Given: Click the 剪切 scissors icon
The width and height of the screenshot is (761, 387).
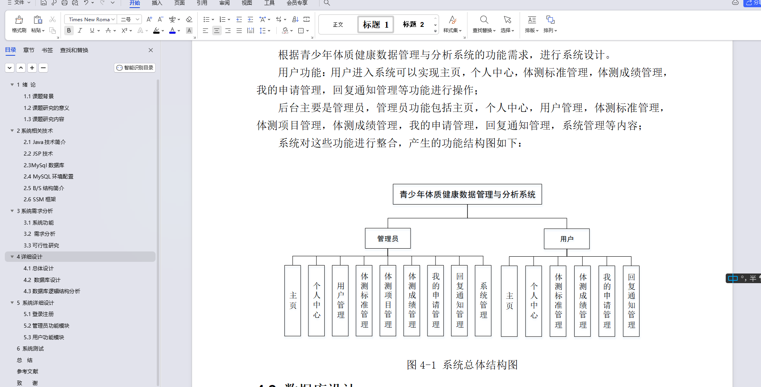Looking at the screenshot, I should 53,19.
